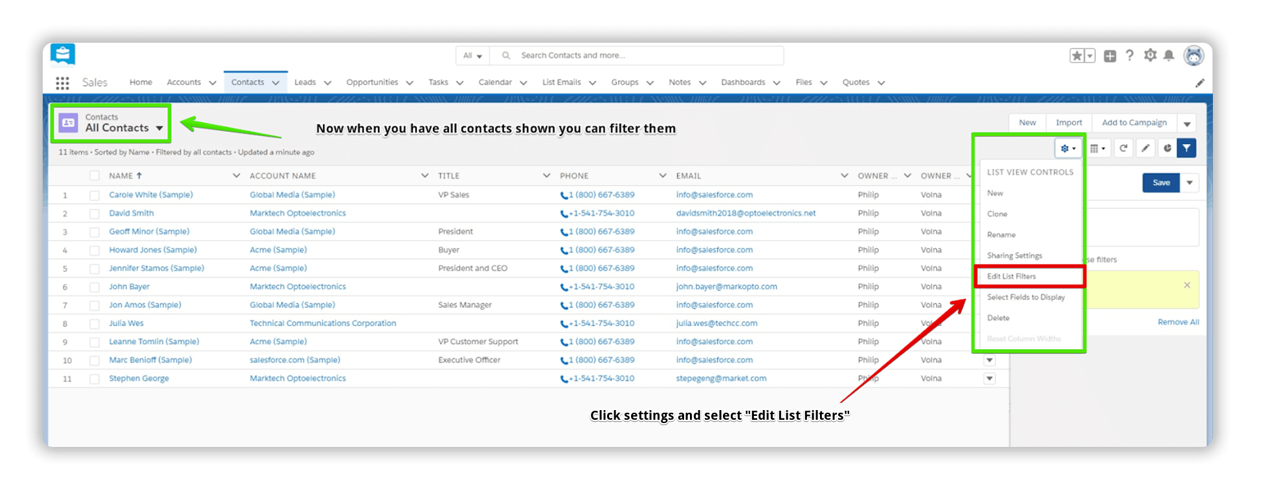Click the blue Save button

point(1161,183)
